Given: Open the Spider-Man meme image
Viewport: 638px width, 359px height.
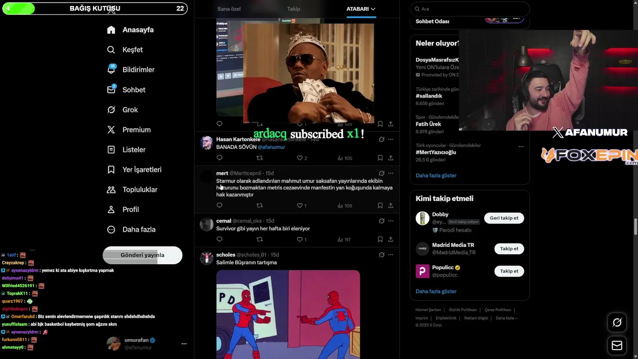Looking at the screenshot, I should pos(288,315).
